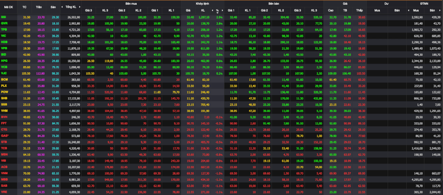
Task: Select the POW stock code
Action: click(4, 91)
